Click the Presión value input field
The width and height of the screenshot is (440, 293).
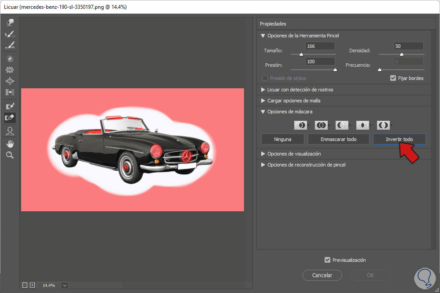pos(320,61)
